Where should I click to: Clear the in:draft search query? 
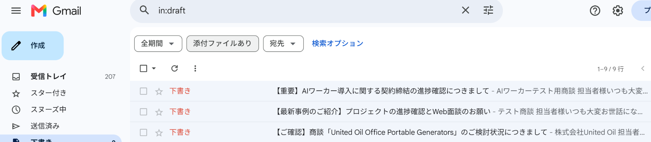[465, 10]
